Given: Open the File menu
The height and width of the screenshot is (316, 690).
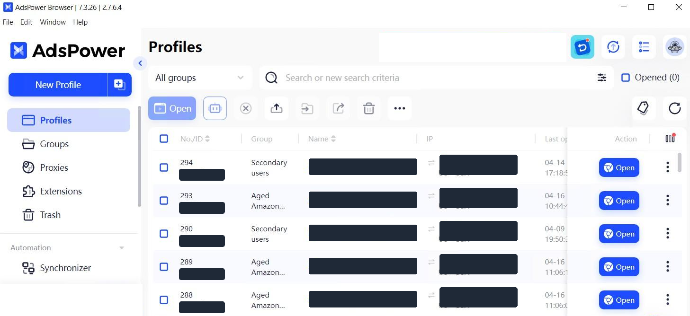Looking at the screenshot, I should point(8,22).
